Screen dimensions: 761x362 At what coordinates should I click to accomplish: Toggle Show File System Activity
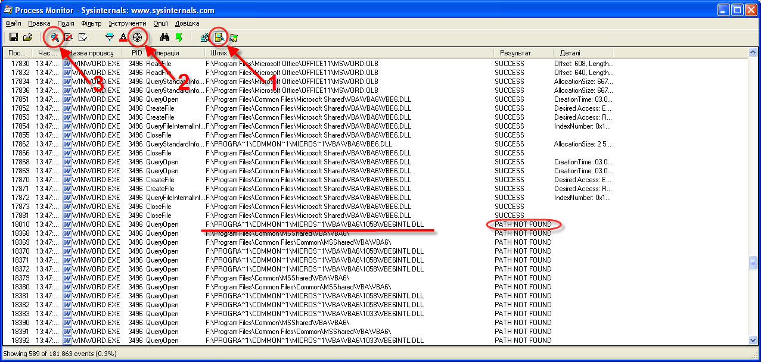point(219,38)
